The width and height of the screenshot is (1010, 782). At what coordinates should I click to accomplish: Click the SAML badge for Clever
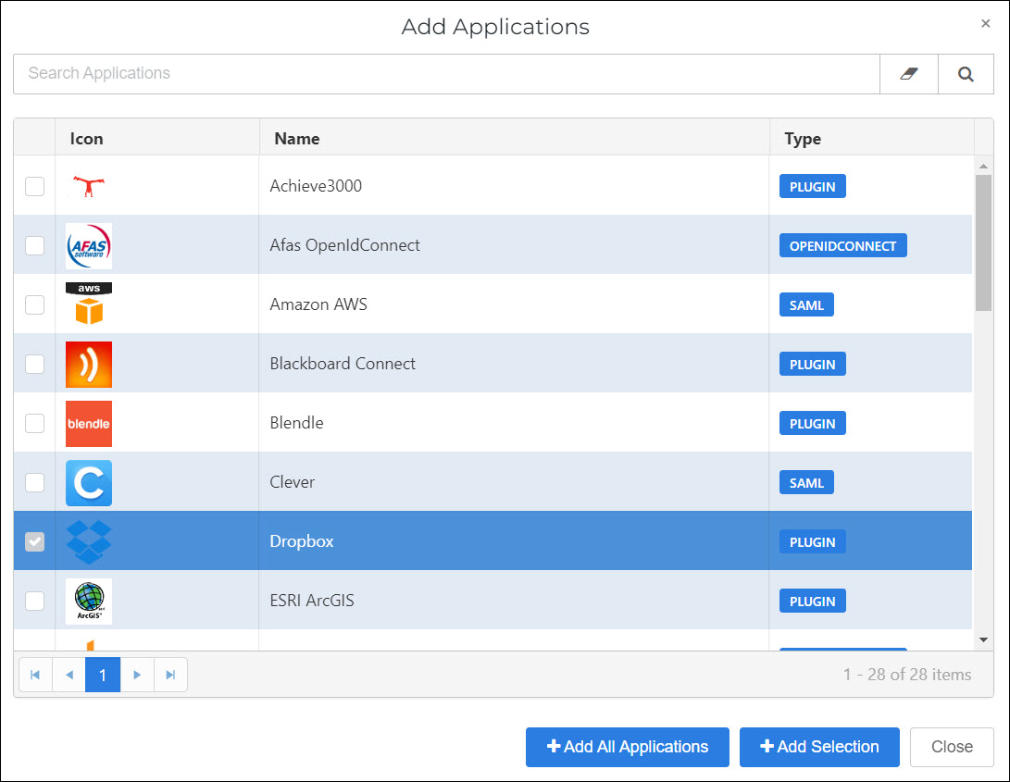[806, 482]
